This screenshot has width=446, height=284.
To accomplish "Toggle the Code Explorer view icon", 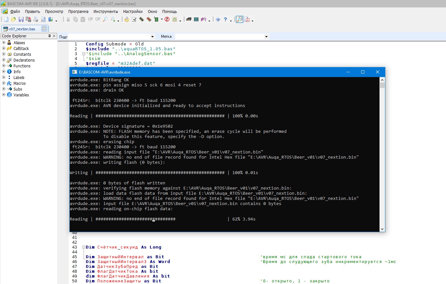I will (x=239, y=19).
